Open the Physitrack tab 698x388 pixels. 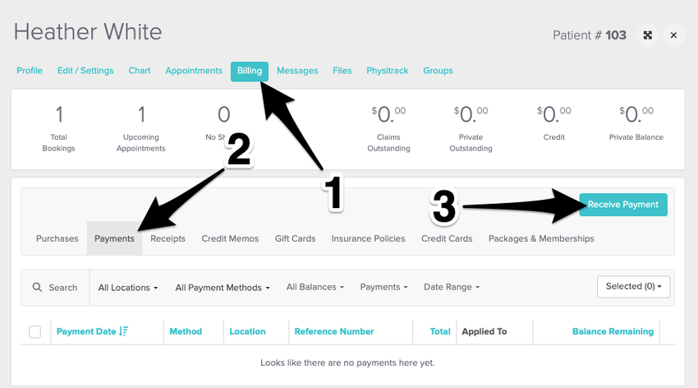click(x=388, y=71)
